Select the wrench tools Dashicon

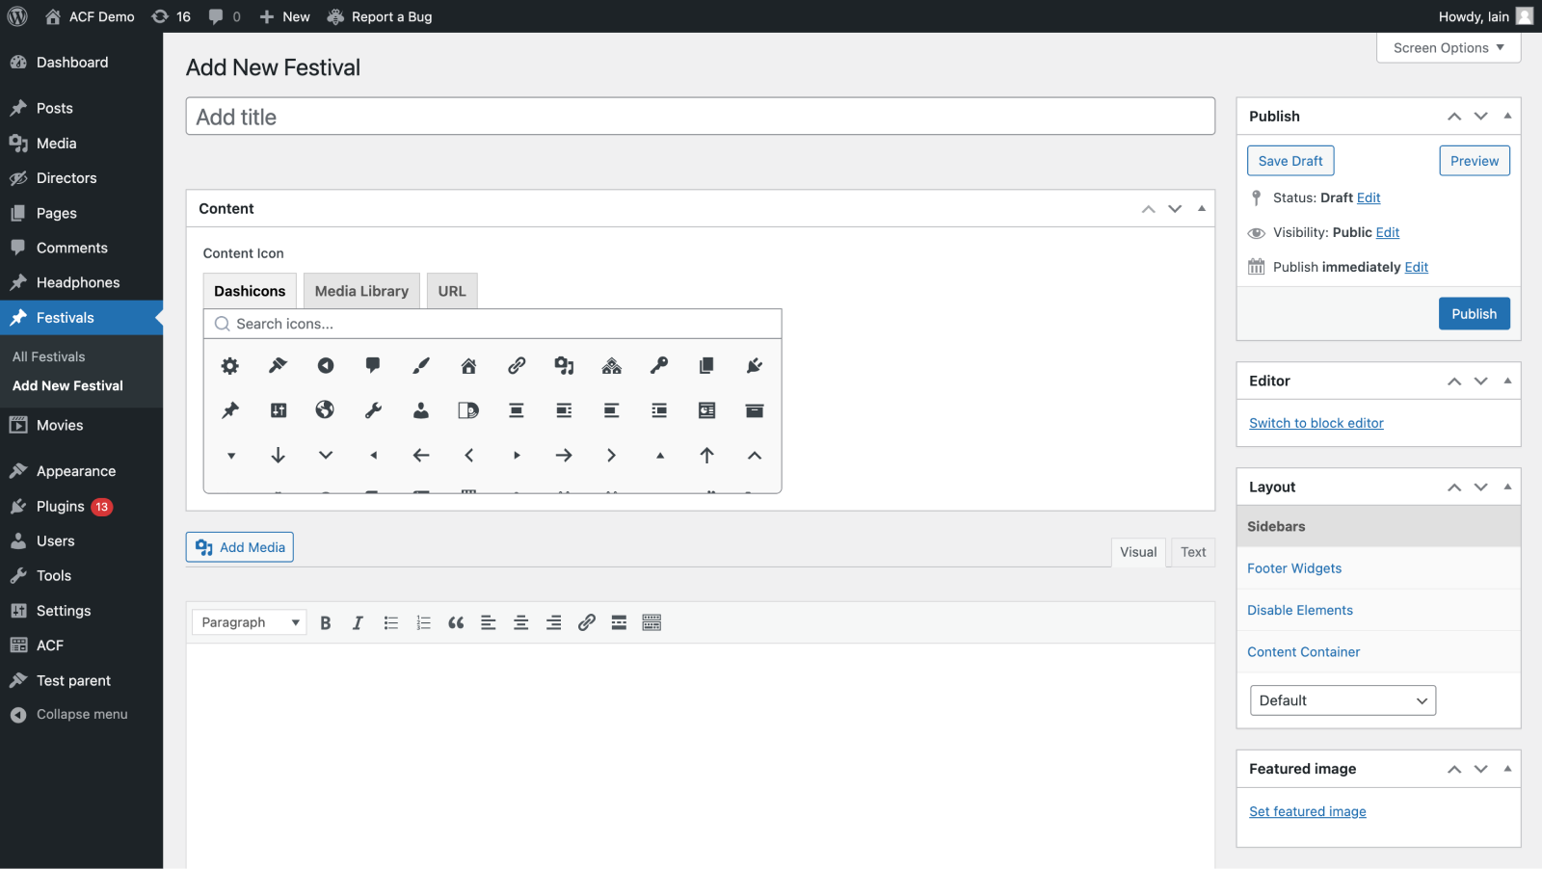coord(373,410)
